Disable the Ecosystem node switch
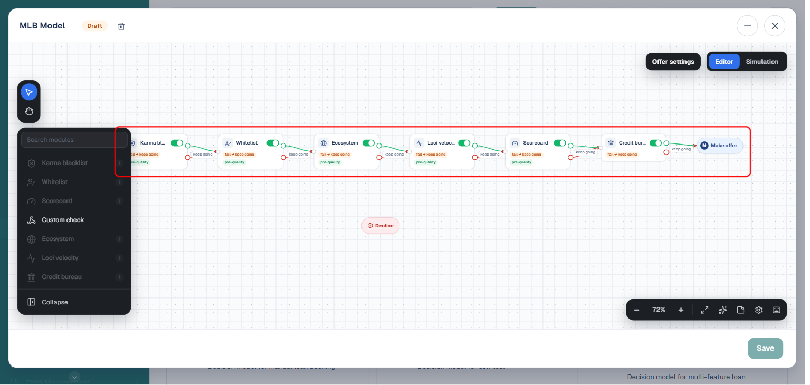Screen dimensions: 810x385 (x=368, y=143)
